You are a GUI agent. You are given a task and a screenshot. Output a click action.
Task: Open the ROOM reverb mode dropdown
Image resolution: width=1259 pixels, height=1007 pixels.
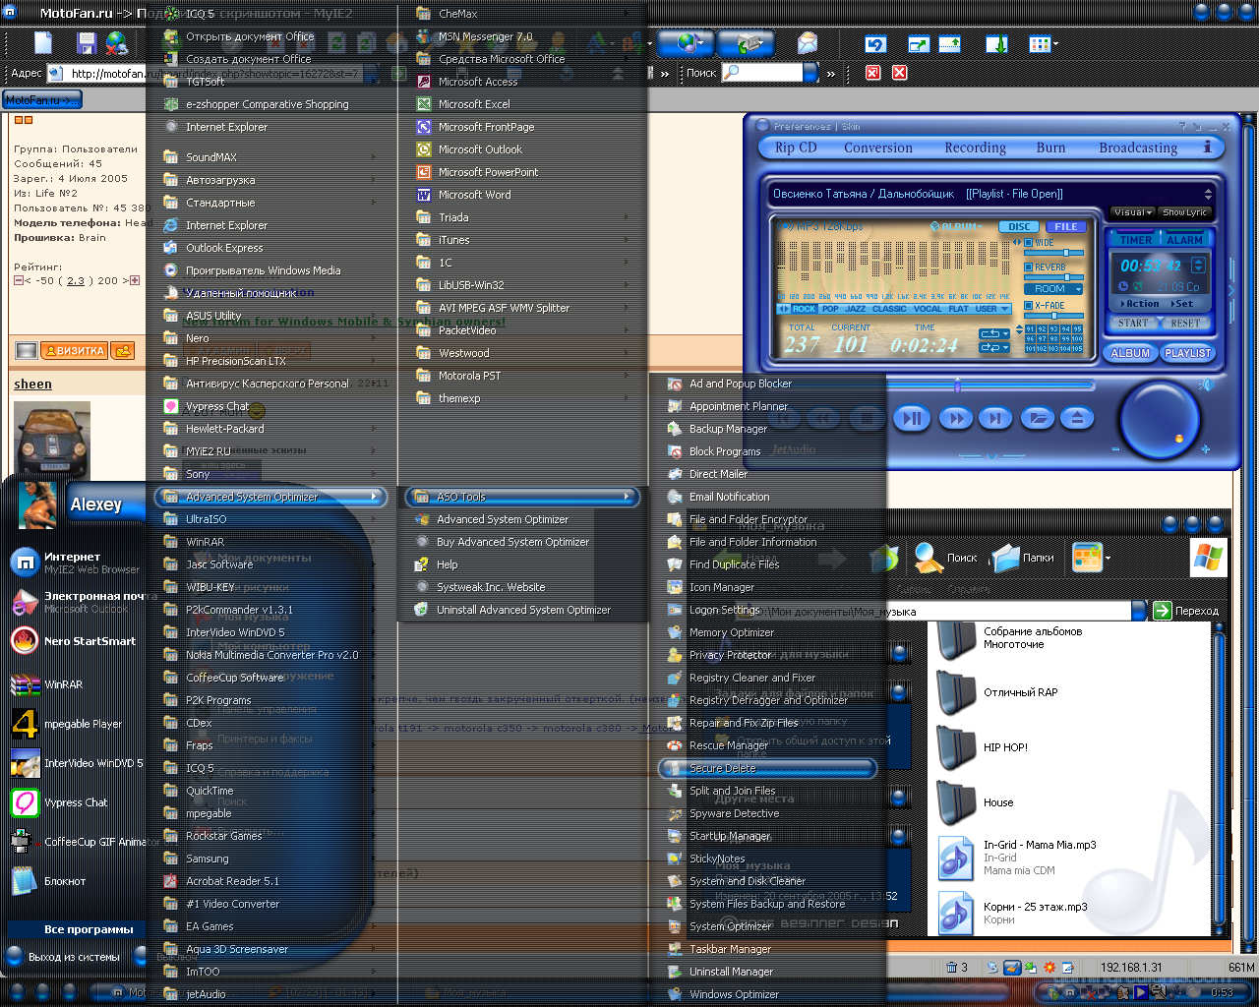tap(1054, 289)
